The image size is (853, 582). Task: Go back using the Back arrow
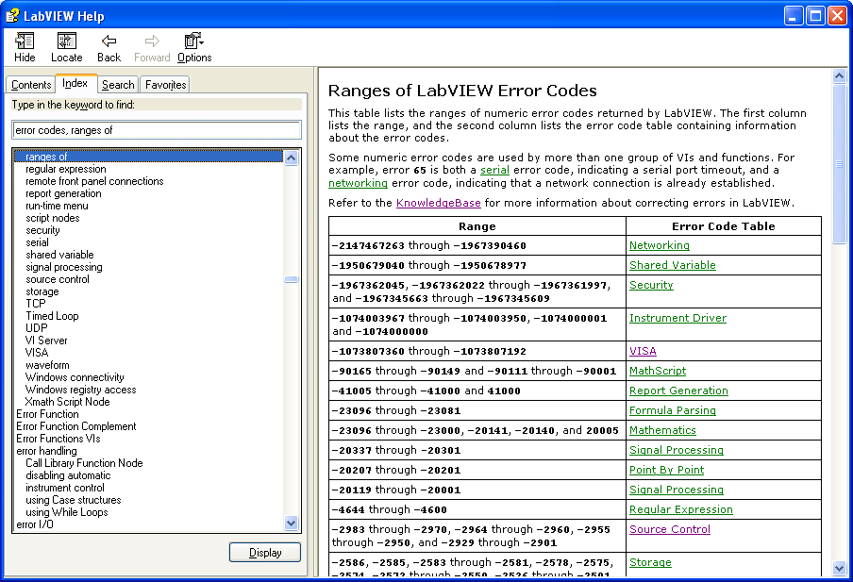[x=109, y=47]
